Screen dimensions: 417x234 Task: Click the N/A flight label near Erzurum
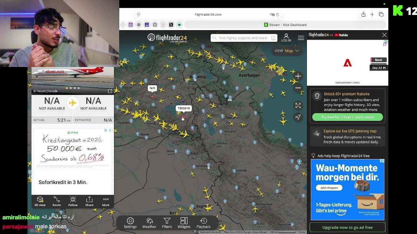(x=152, y=88)
